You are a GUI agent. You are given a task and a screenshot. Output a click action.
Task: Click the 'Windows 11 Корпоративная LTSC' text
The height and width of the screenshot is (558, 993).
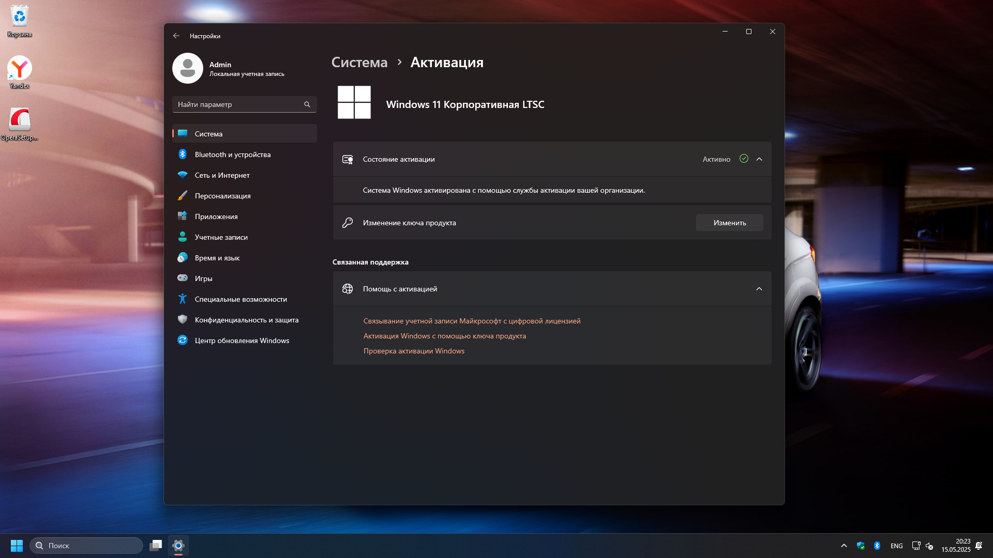click(x=465, y=104)
